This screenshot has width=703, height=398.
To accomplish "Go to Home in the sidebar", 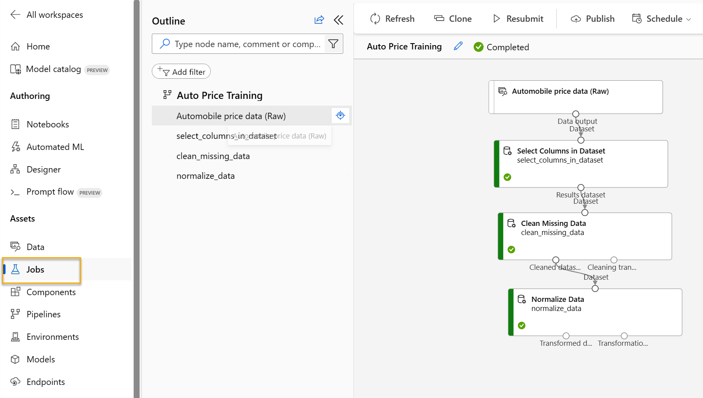I will [x=15, y=46].
